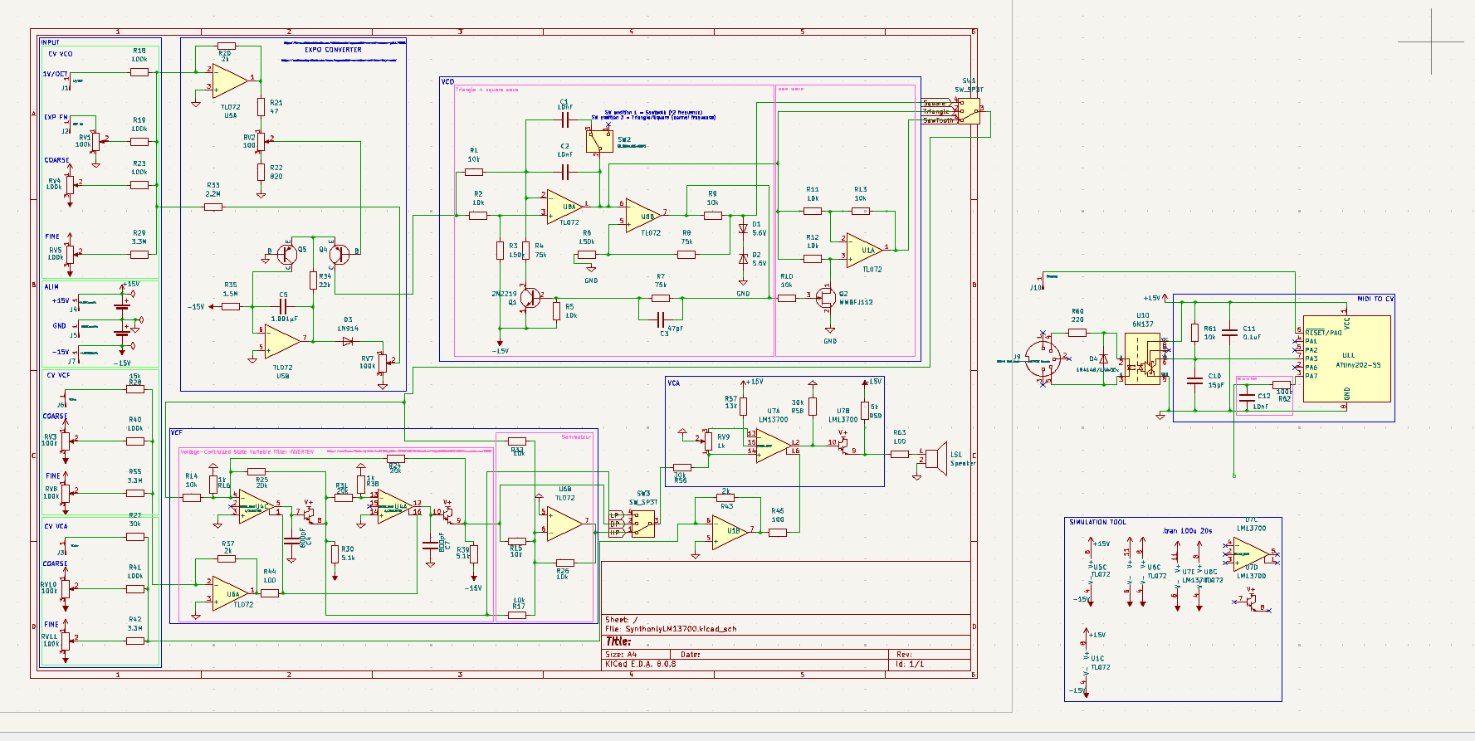The image size is (1475, 741).
Task: Click the C11 0.1uF capacitor
Action: 1231,333
